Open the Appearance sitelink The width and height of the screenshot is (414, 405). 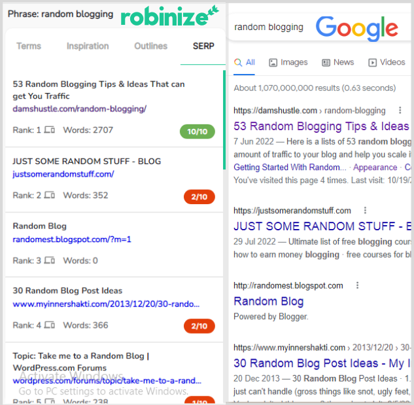[x=375, y=167]
